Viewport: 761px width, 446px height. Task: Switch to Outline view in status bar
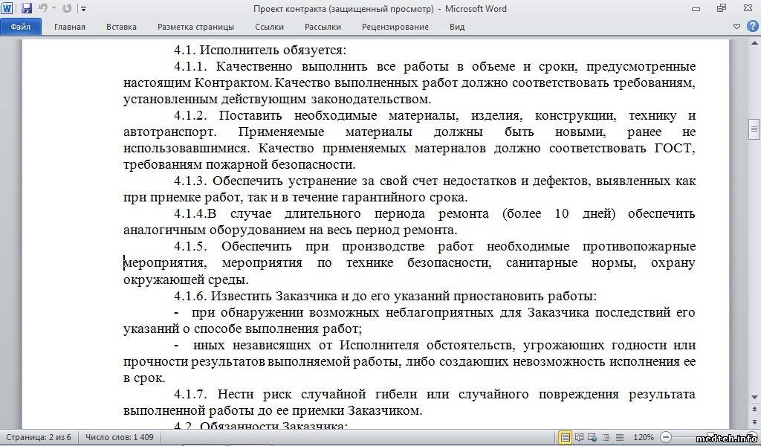pyautogui.click(x=605, y=437)
